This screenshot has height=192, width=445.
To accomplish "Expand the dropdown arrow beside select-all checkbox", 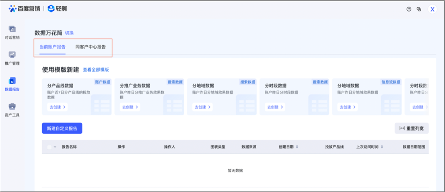I will tap(55, 147).
